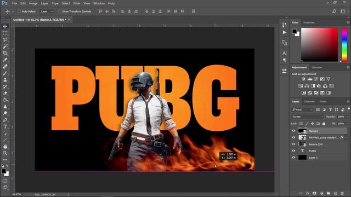The height and width of the screenshot is (197, 351).
Task: Enable Show Transform Controls checkbox
Action: (60, 11)
